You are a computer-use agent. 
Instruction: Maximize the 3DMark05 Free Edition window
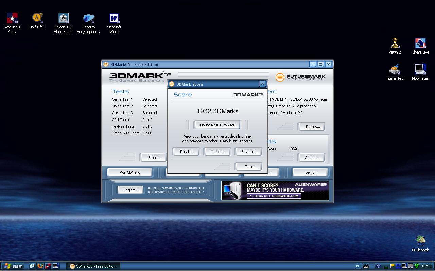[x=320, y=64]
